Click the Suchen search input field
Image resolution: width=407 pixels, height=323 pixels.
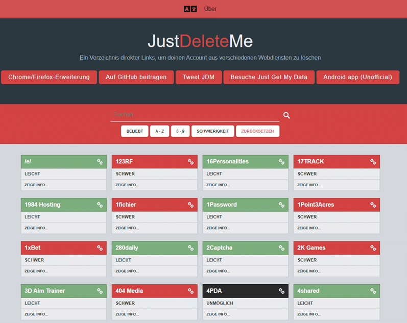click(x=194, y=115)
